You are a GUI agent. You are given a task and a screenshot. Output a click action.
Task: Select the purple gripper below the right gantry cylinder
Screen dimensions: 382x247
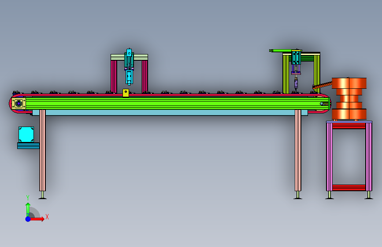[296, 84]
